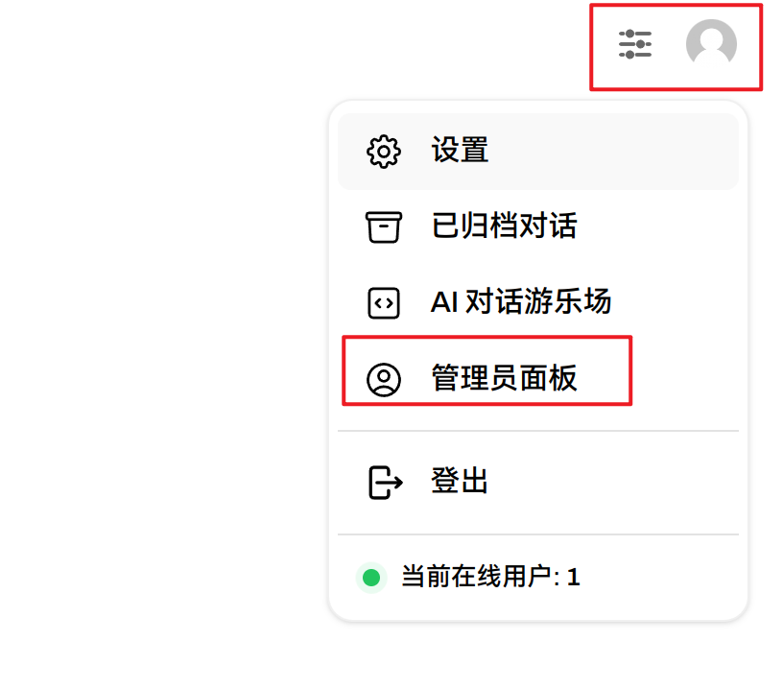The image size is (783, 688).
Task: Go to 管理员面板 menu item
Action: click(x=504, y=378)
